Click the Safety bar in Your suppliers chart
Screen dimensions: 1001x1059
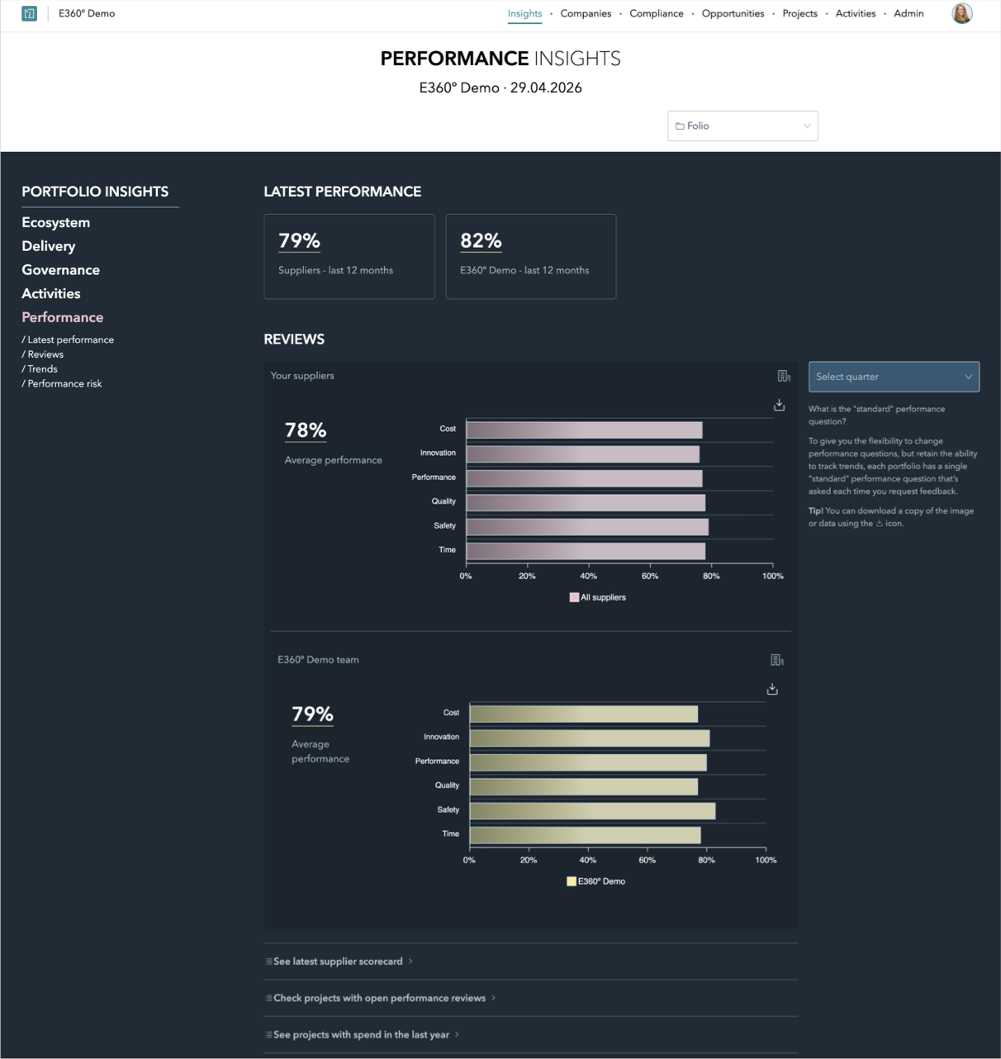(x=587, y=526)
